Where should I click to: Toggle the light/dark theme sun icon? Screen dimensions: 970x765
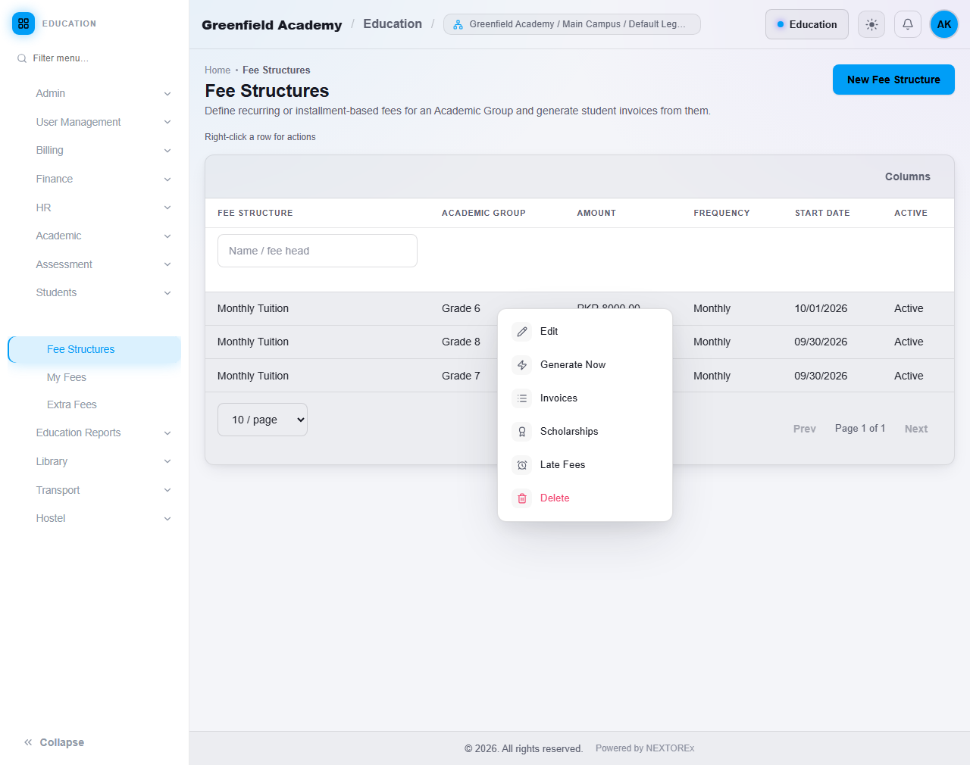click(x=872, y=24)
